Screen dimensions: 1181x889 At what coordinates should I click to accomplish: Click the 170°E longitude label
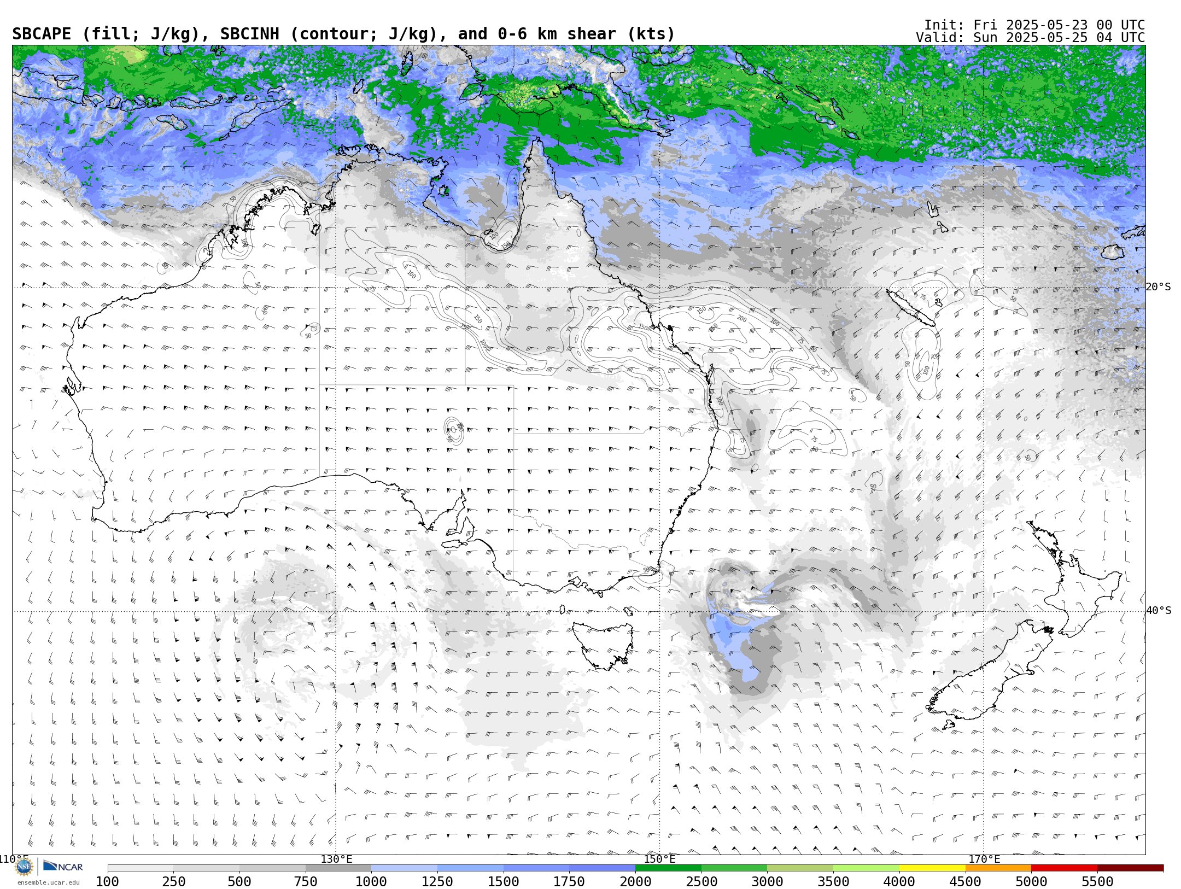(984, 859)
